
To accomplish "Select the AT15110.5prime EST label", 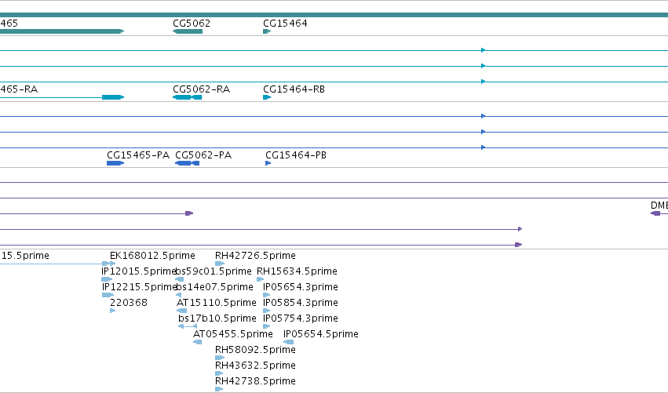I will 217,303.
